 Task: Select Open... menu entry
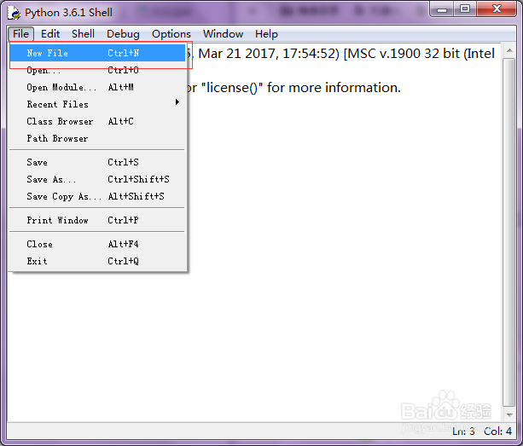click(97, 70)
